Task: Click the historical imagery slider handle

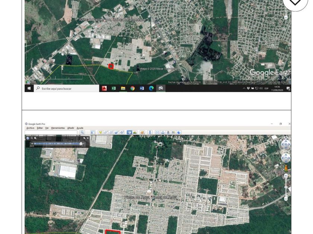Action: click(x=81, y=144)
